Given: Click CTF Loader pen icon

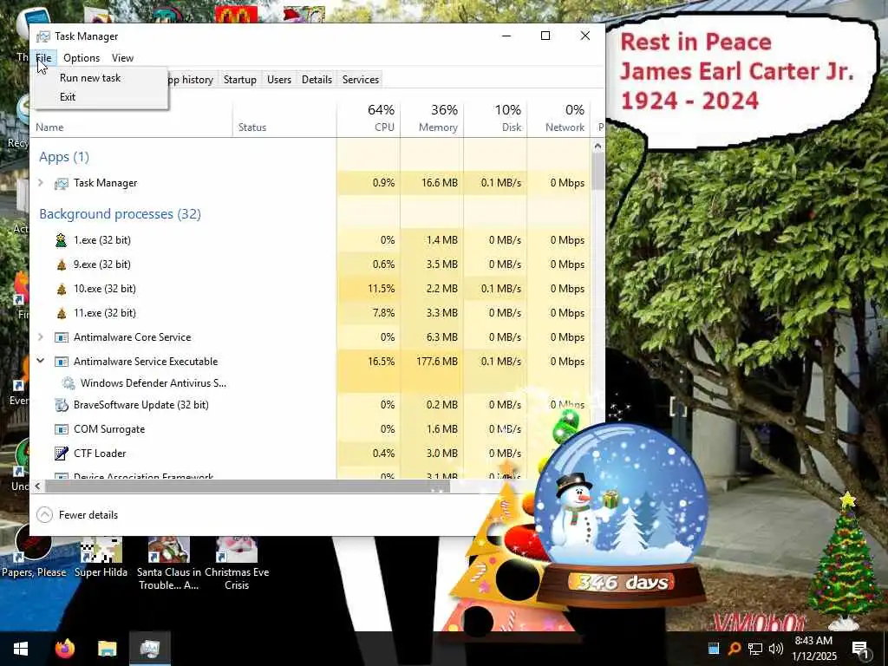Looking at the screenshot, I should [62, 453].
